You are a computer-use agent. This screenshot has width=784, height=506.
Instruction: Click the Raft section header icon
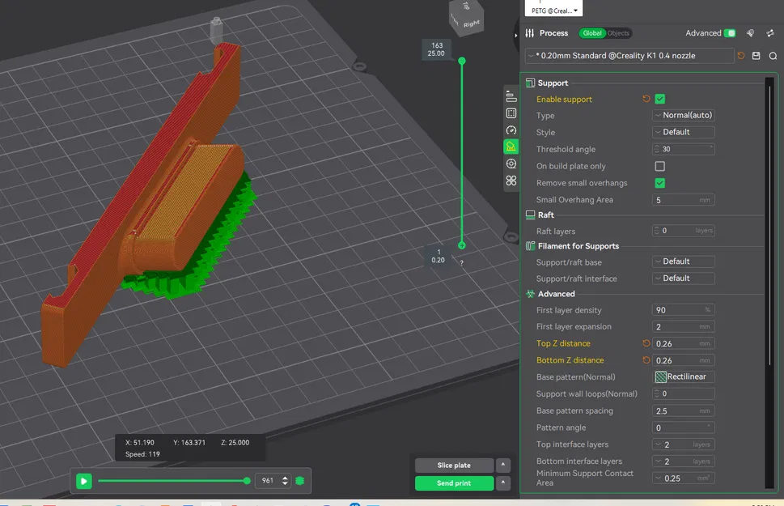point(531,215)
